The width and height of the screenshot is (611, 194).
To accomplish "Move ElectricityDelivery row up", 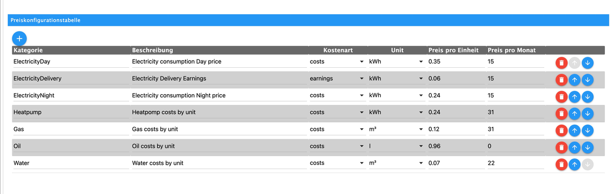I will click(574, 80).
